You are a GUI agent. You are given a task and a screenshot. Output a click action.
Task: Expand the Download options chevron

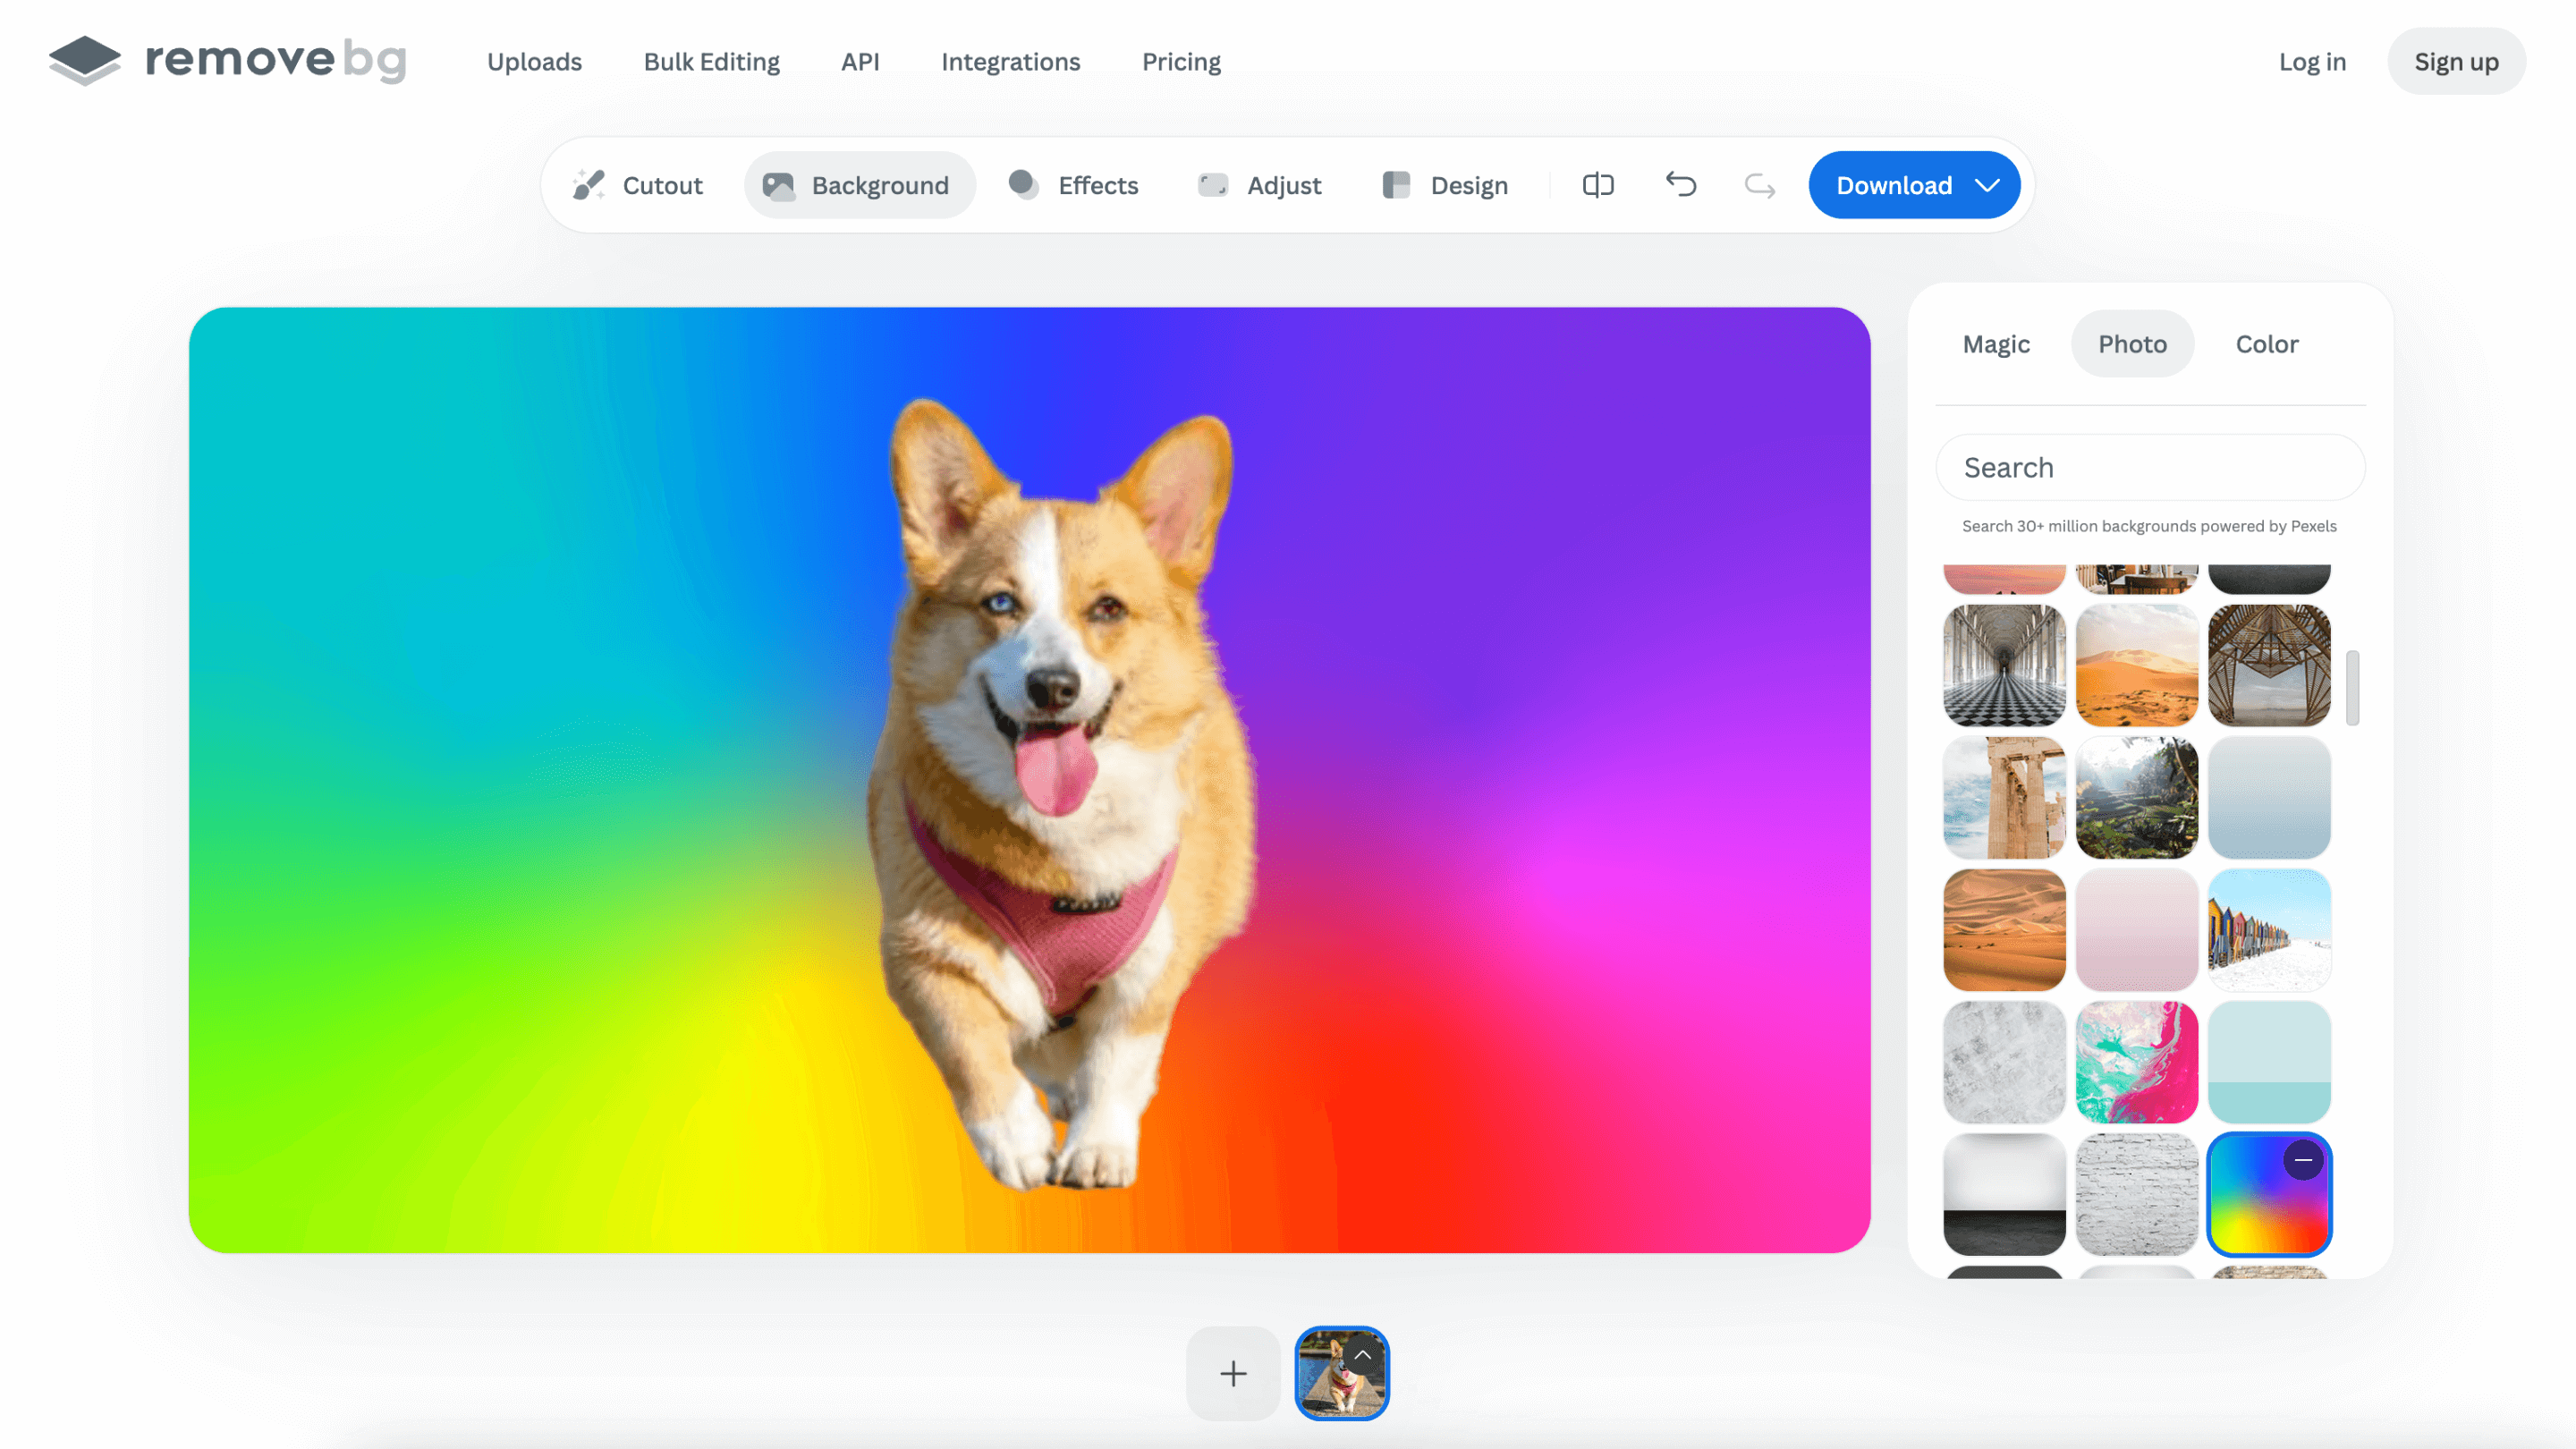coord(1988,185)
